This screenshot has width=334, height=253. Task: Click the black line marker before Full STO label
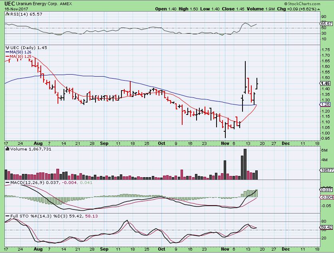pos(8,216)
